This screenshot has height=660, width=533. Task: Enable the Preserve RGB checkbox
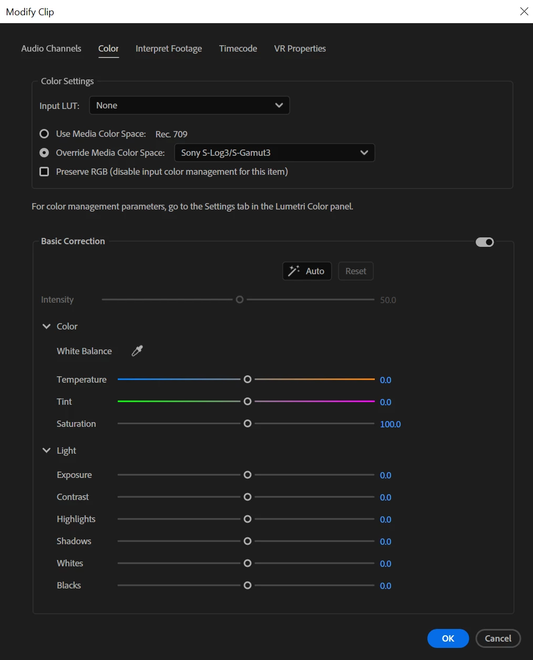coord(45,172)
